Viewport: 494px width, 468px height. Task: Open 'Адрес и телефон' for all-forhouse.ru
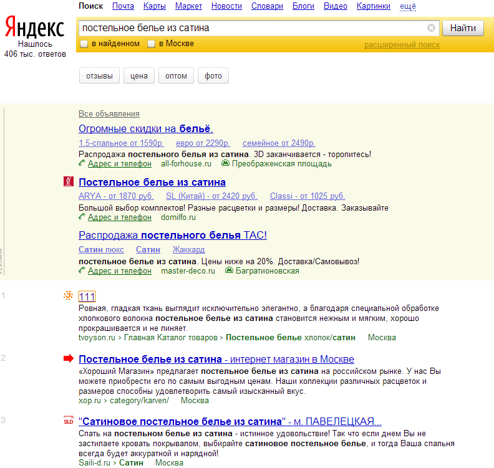(120, 164)
